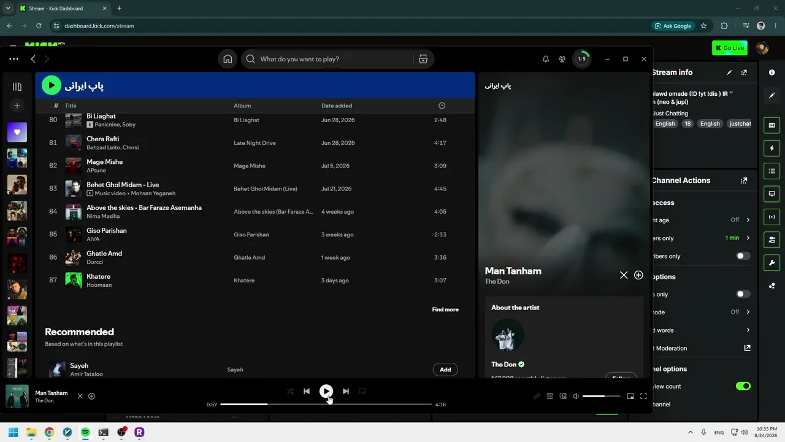
Task: Expand Your Library in Spotify sidebar
Action: 17,87
